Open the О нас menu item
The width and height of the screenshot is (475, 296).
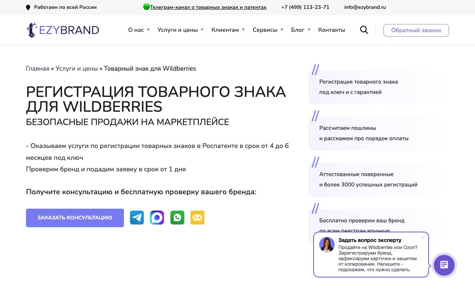(x=136, y=30)
